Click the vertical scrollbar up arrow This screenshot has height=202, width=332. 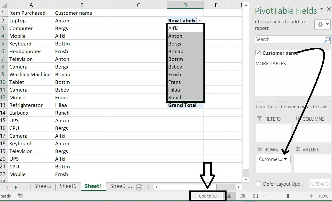[246, 5]
